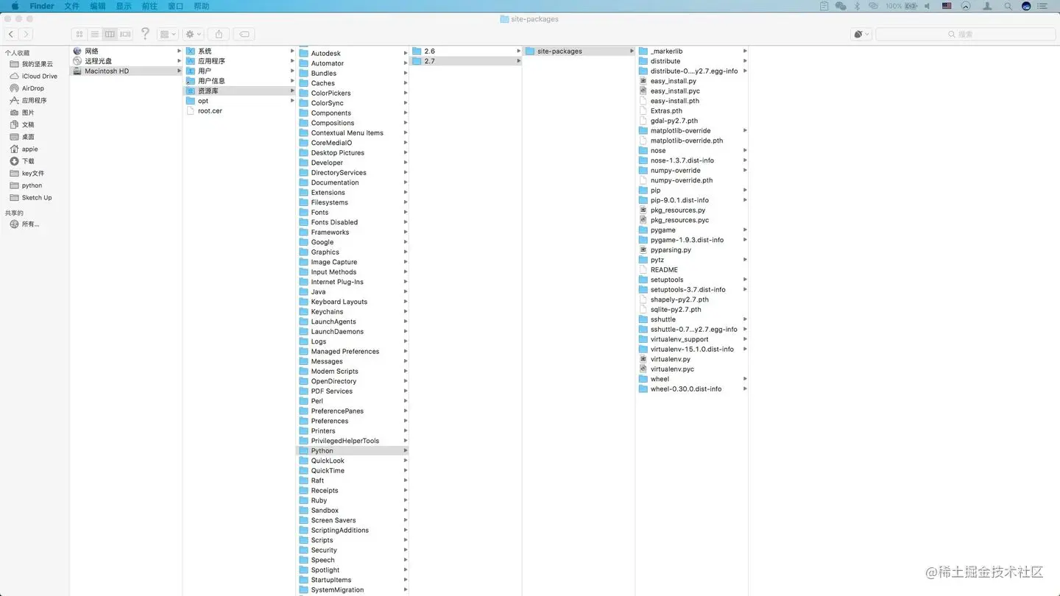Select the root.cer file
This screenshot has height=596, width=1060.
239,110
